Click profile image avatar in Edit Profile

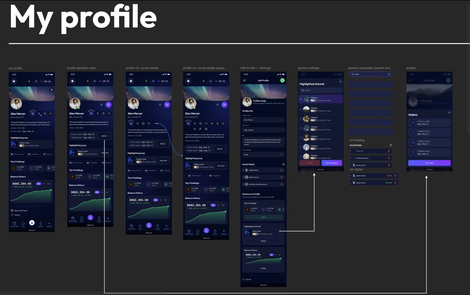[246, 102]
